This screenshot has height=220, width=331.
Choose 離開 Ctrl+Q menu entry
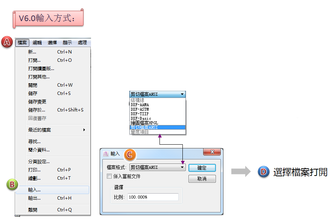[x=53, y=210]
